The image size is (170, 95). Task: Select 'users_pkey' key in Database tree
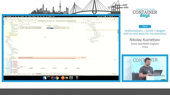(x=97, y=35)
